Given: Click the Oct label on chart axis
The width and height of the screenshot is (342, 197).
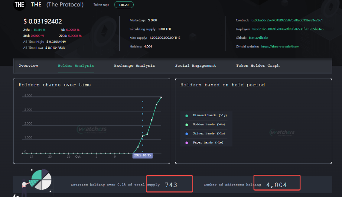Looking at the screenshot, I should click(x=78, y=157).
